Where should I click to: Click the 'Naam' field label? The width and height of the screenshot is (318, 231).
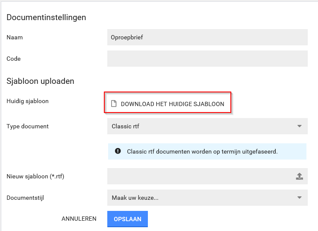pos(15,37)
